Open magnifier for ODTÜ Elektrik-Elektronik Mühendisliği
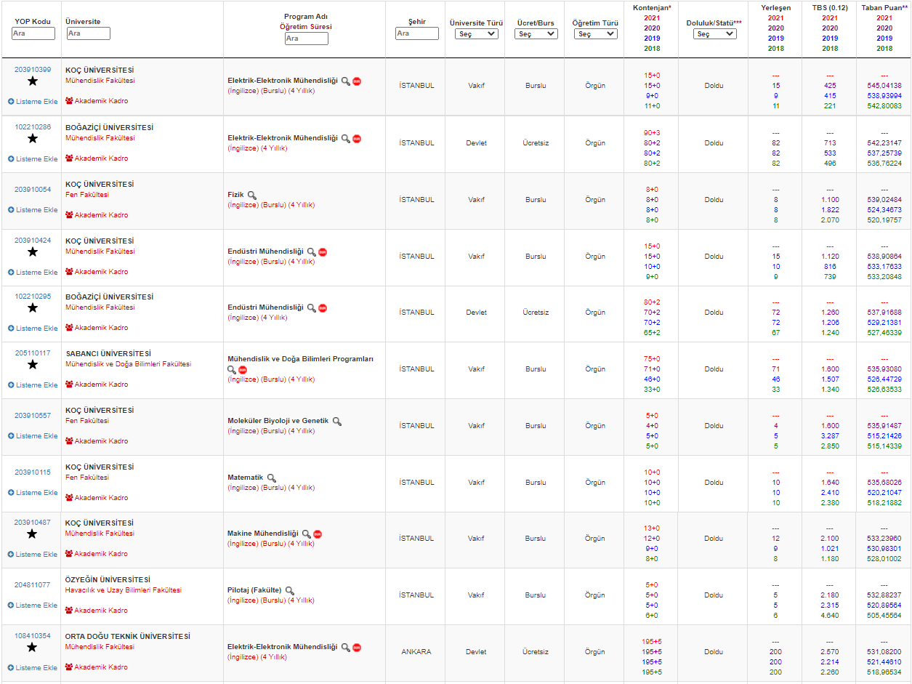 pyautogui.click(x=346, y=648)
